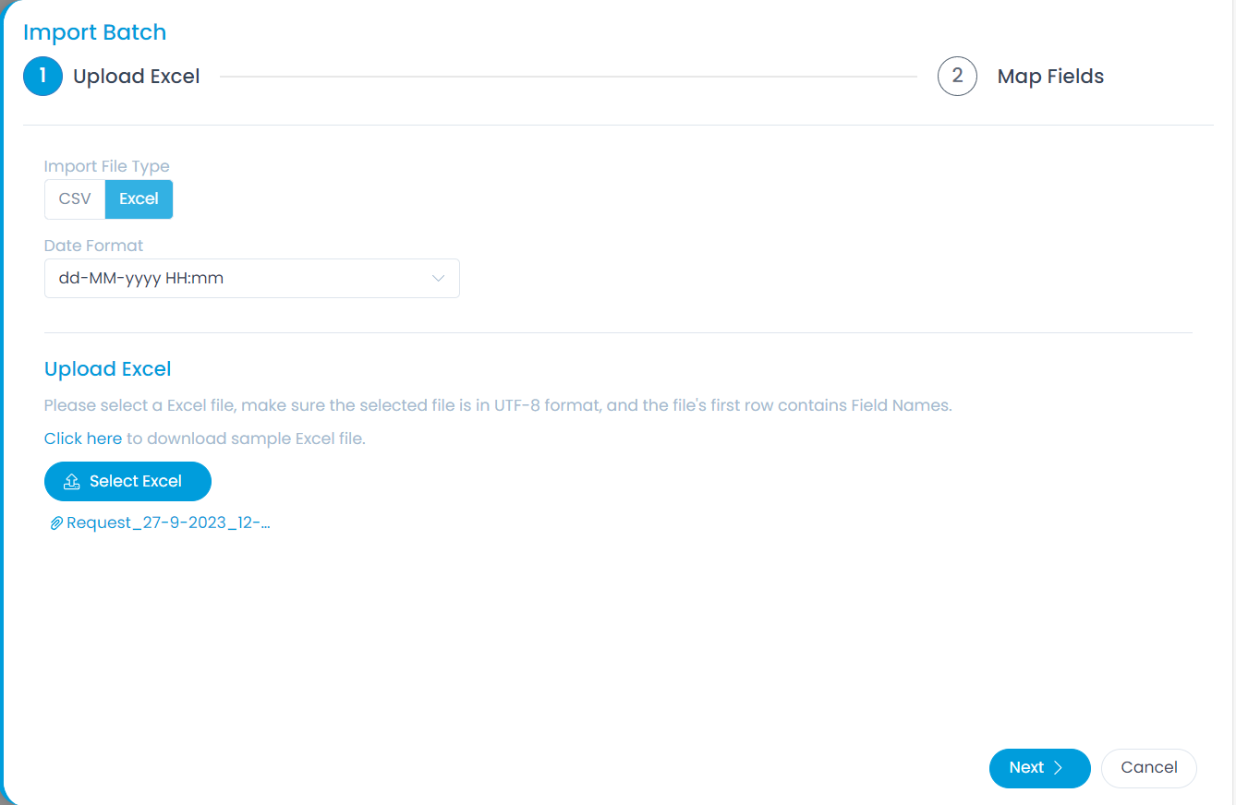Select Excel as import file type
This screenshot has height=805, width=1236.
pyautogui.click(x=139, y=199)
